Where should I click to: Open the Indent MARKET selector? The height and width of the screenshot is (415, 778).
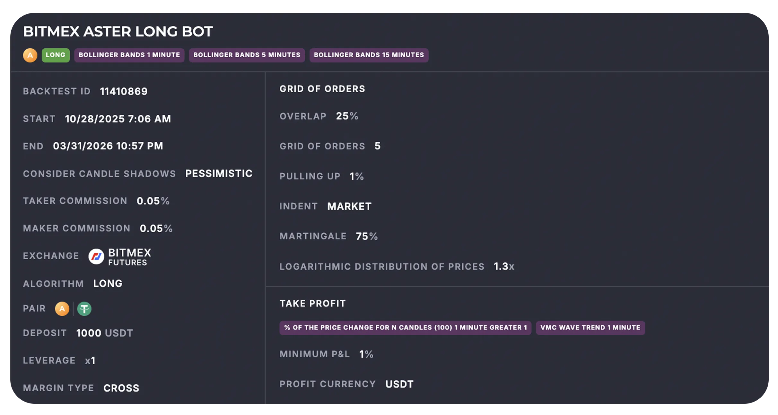tap(349, 206)
